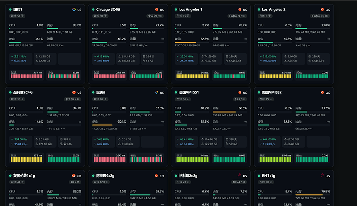Screen dimensions: 357x206
Task: Click the OS logo on 英国伦敦1c1g card
Action: pos(73,176)
